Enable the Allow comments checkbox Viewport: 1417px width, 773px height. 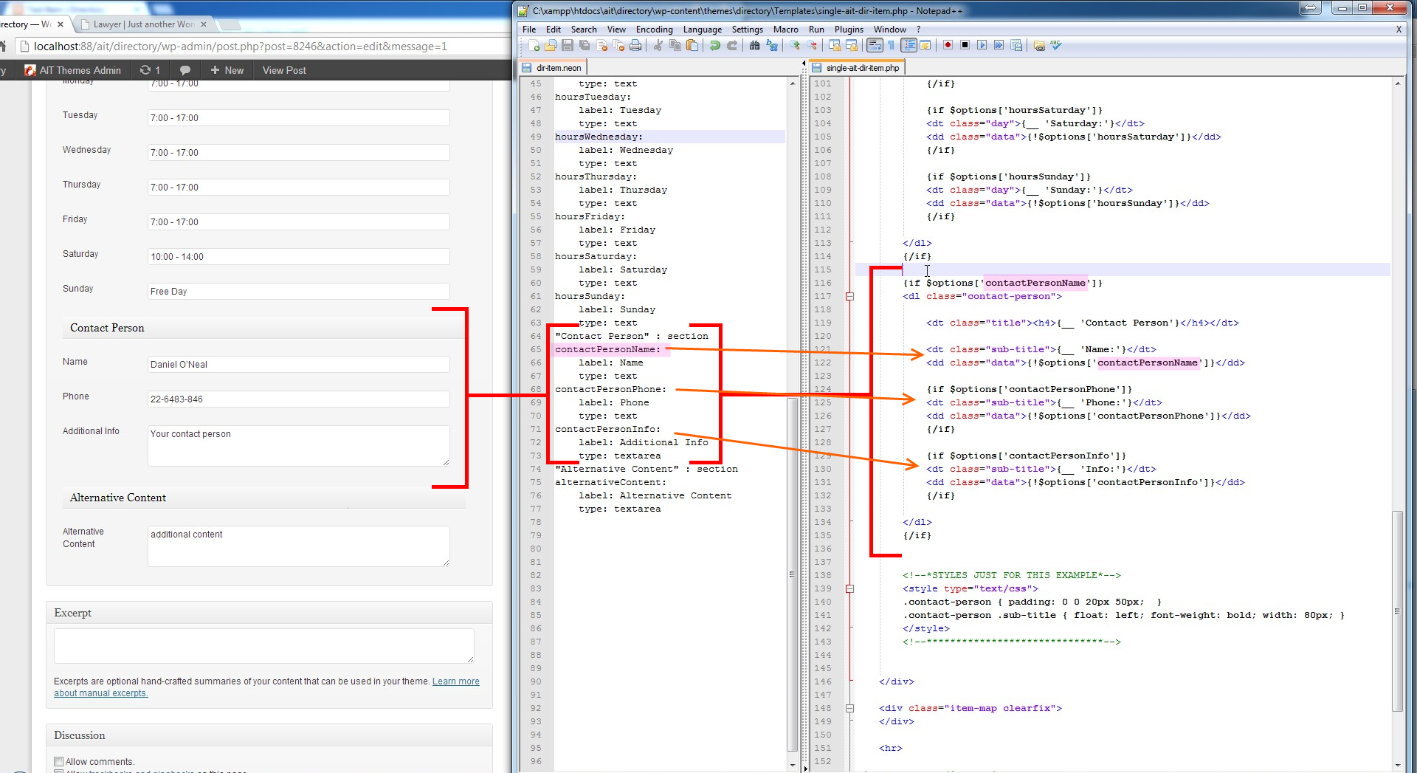click(59, 761)
